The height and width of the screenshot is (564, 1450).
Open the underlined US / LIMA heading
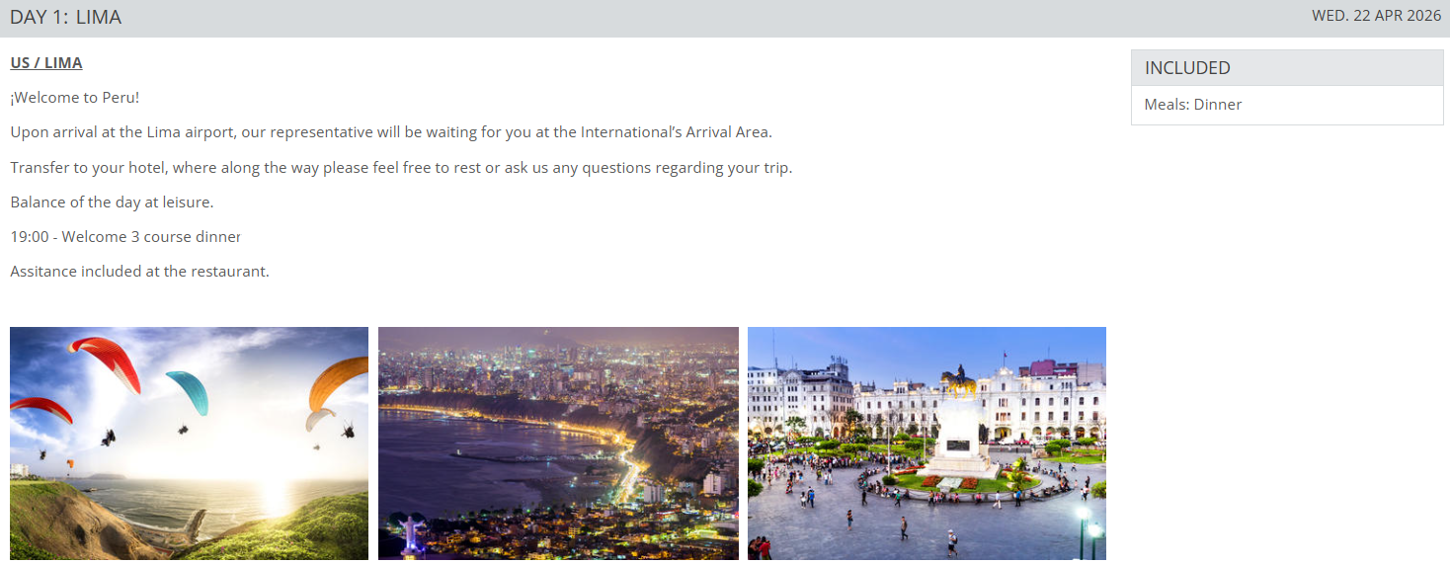pos(46,63)
